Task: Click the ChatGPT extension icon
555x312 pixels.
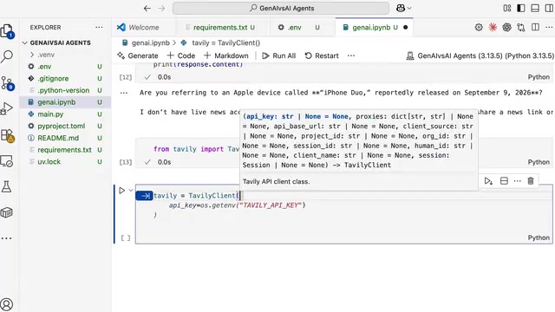Action: (506, 27)
